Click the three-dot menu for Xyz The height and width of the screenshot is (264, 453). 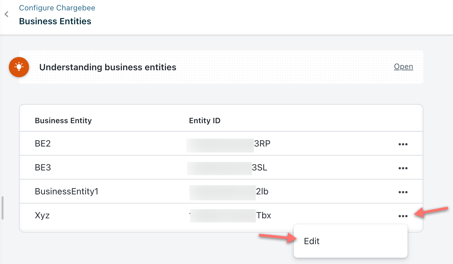tap(403, 216)
